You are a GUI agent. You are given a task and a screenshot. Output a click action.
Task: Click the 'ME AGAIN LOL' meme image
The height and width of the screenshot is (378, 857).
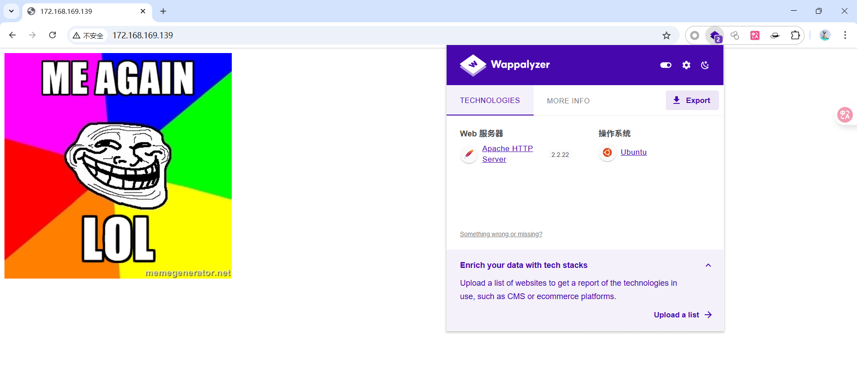point(118,166)
